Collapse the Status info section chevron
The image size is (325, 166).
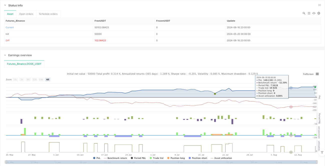pyautogui.click(x=5, y=5)
